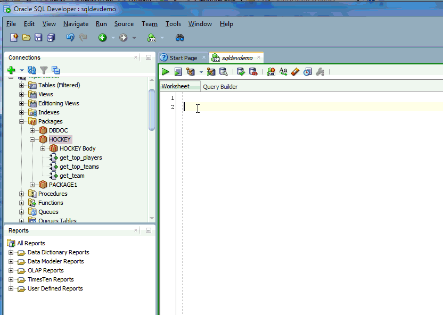Image resolution: width=443 pixels, height=315 pixels.
Task: Open SQL History icon
Action: (x=308, y=72)
